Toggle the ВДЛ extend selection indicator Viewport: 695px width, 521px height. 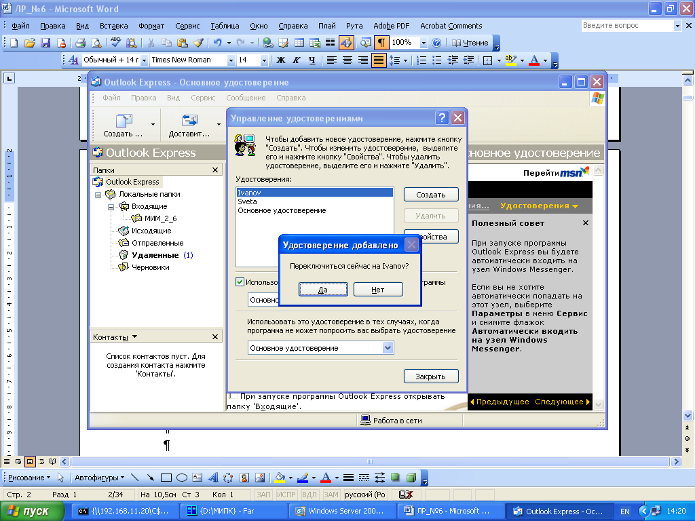(309, 495)
